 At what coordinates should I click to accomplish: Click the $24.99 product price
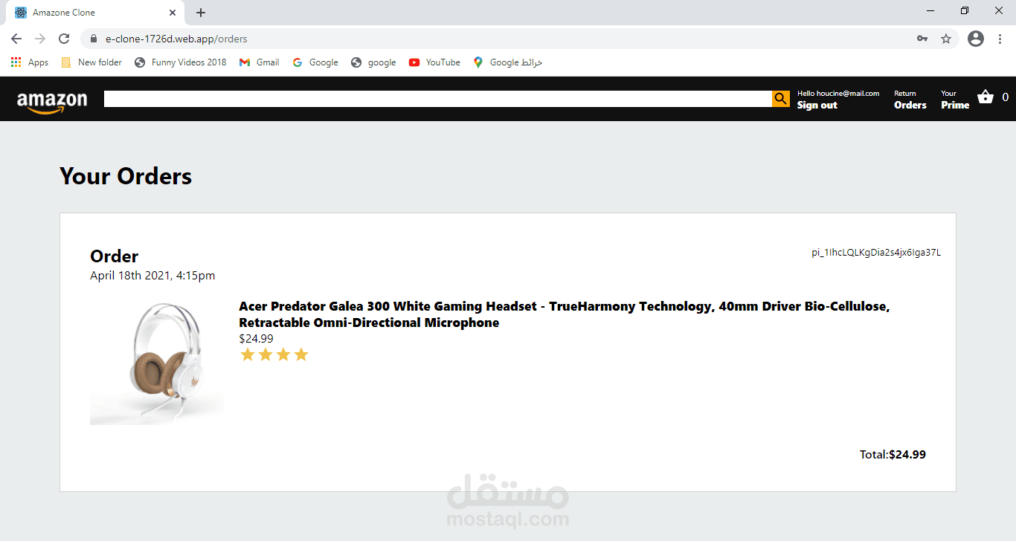pyautogui.click(x=256, y=338)
